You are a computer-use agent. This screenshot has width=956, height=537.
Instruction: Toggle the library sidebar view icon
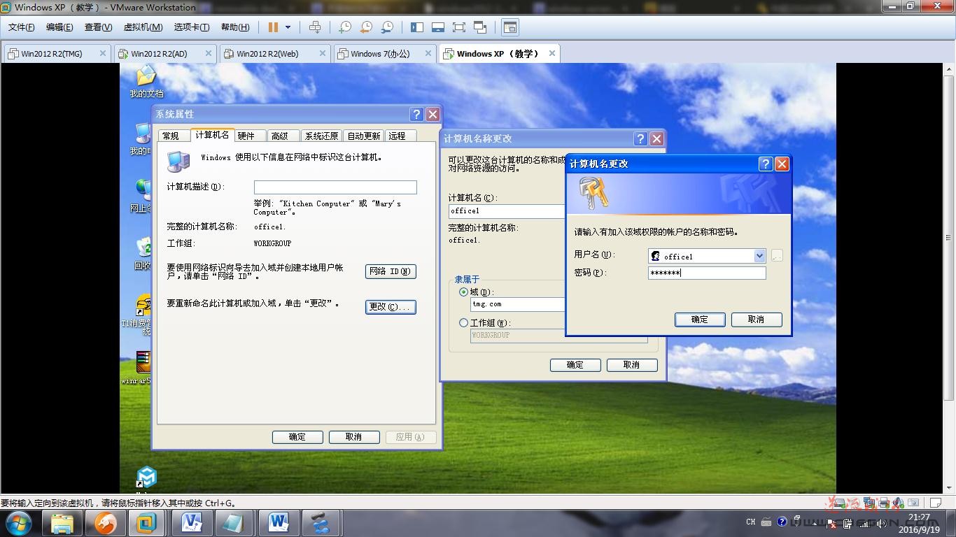point(417,27)
